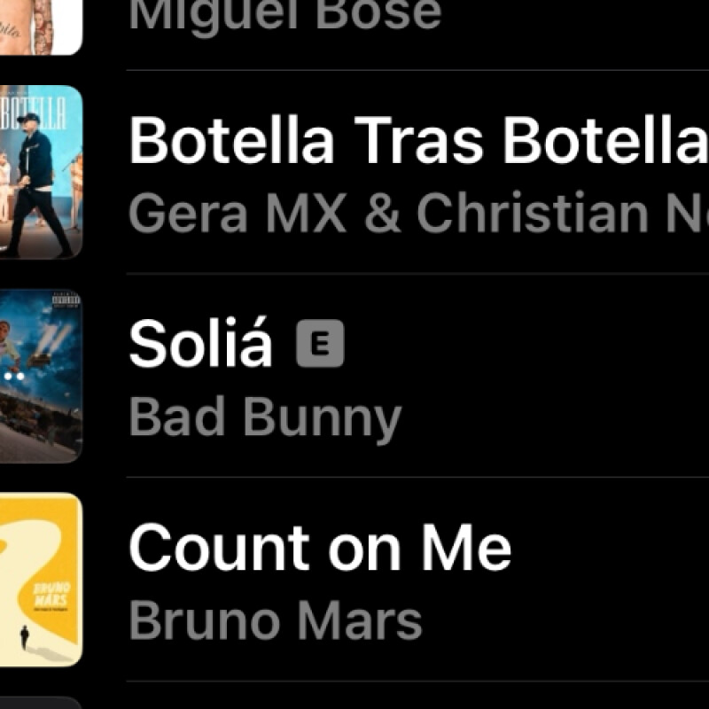This screenshot has width=709, height=709.
Task: Tap the partially visible Miguel Bosé artwork
Action: point(40,25)
